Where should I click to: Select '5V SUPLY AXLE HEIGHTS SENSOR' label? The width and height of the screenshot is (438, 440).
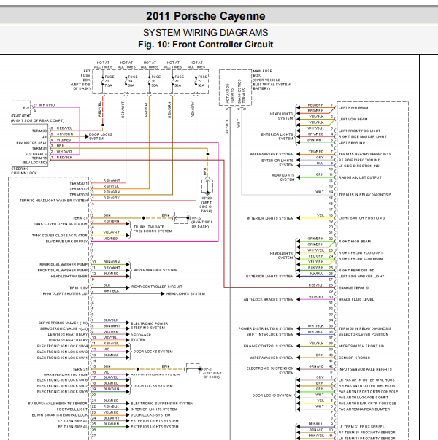coord(58,404)
